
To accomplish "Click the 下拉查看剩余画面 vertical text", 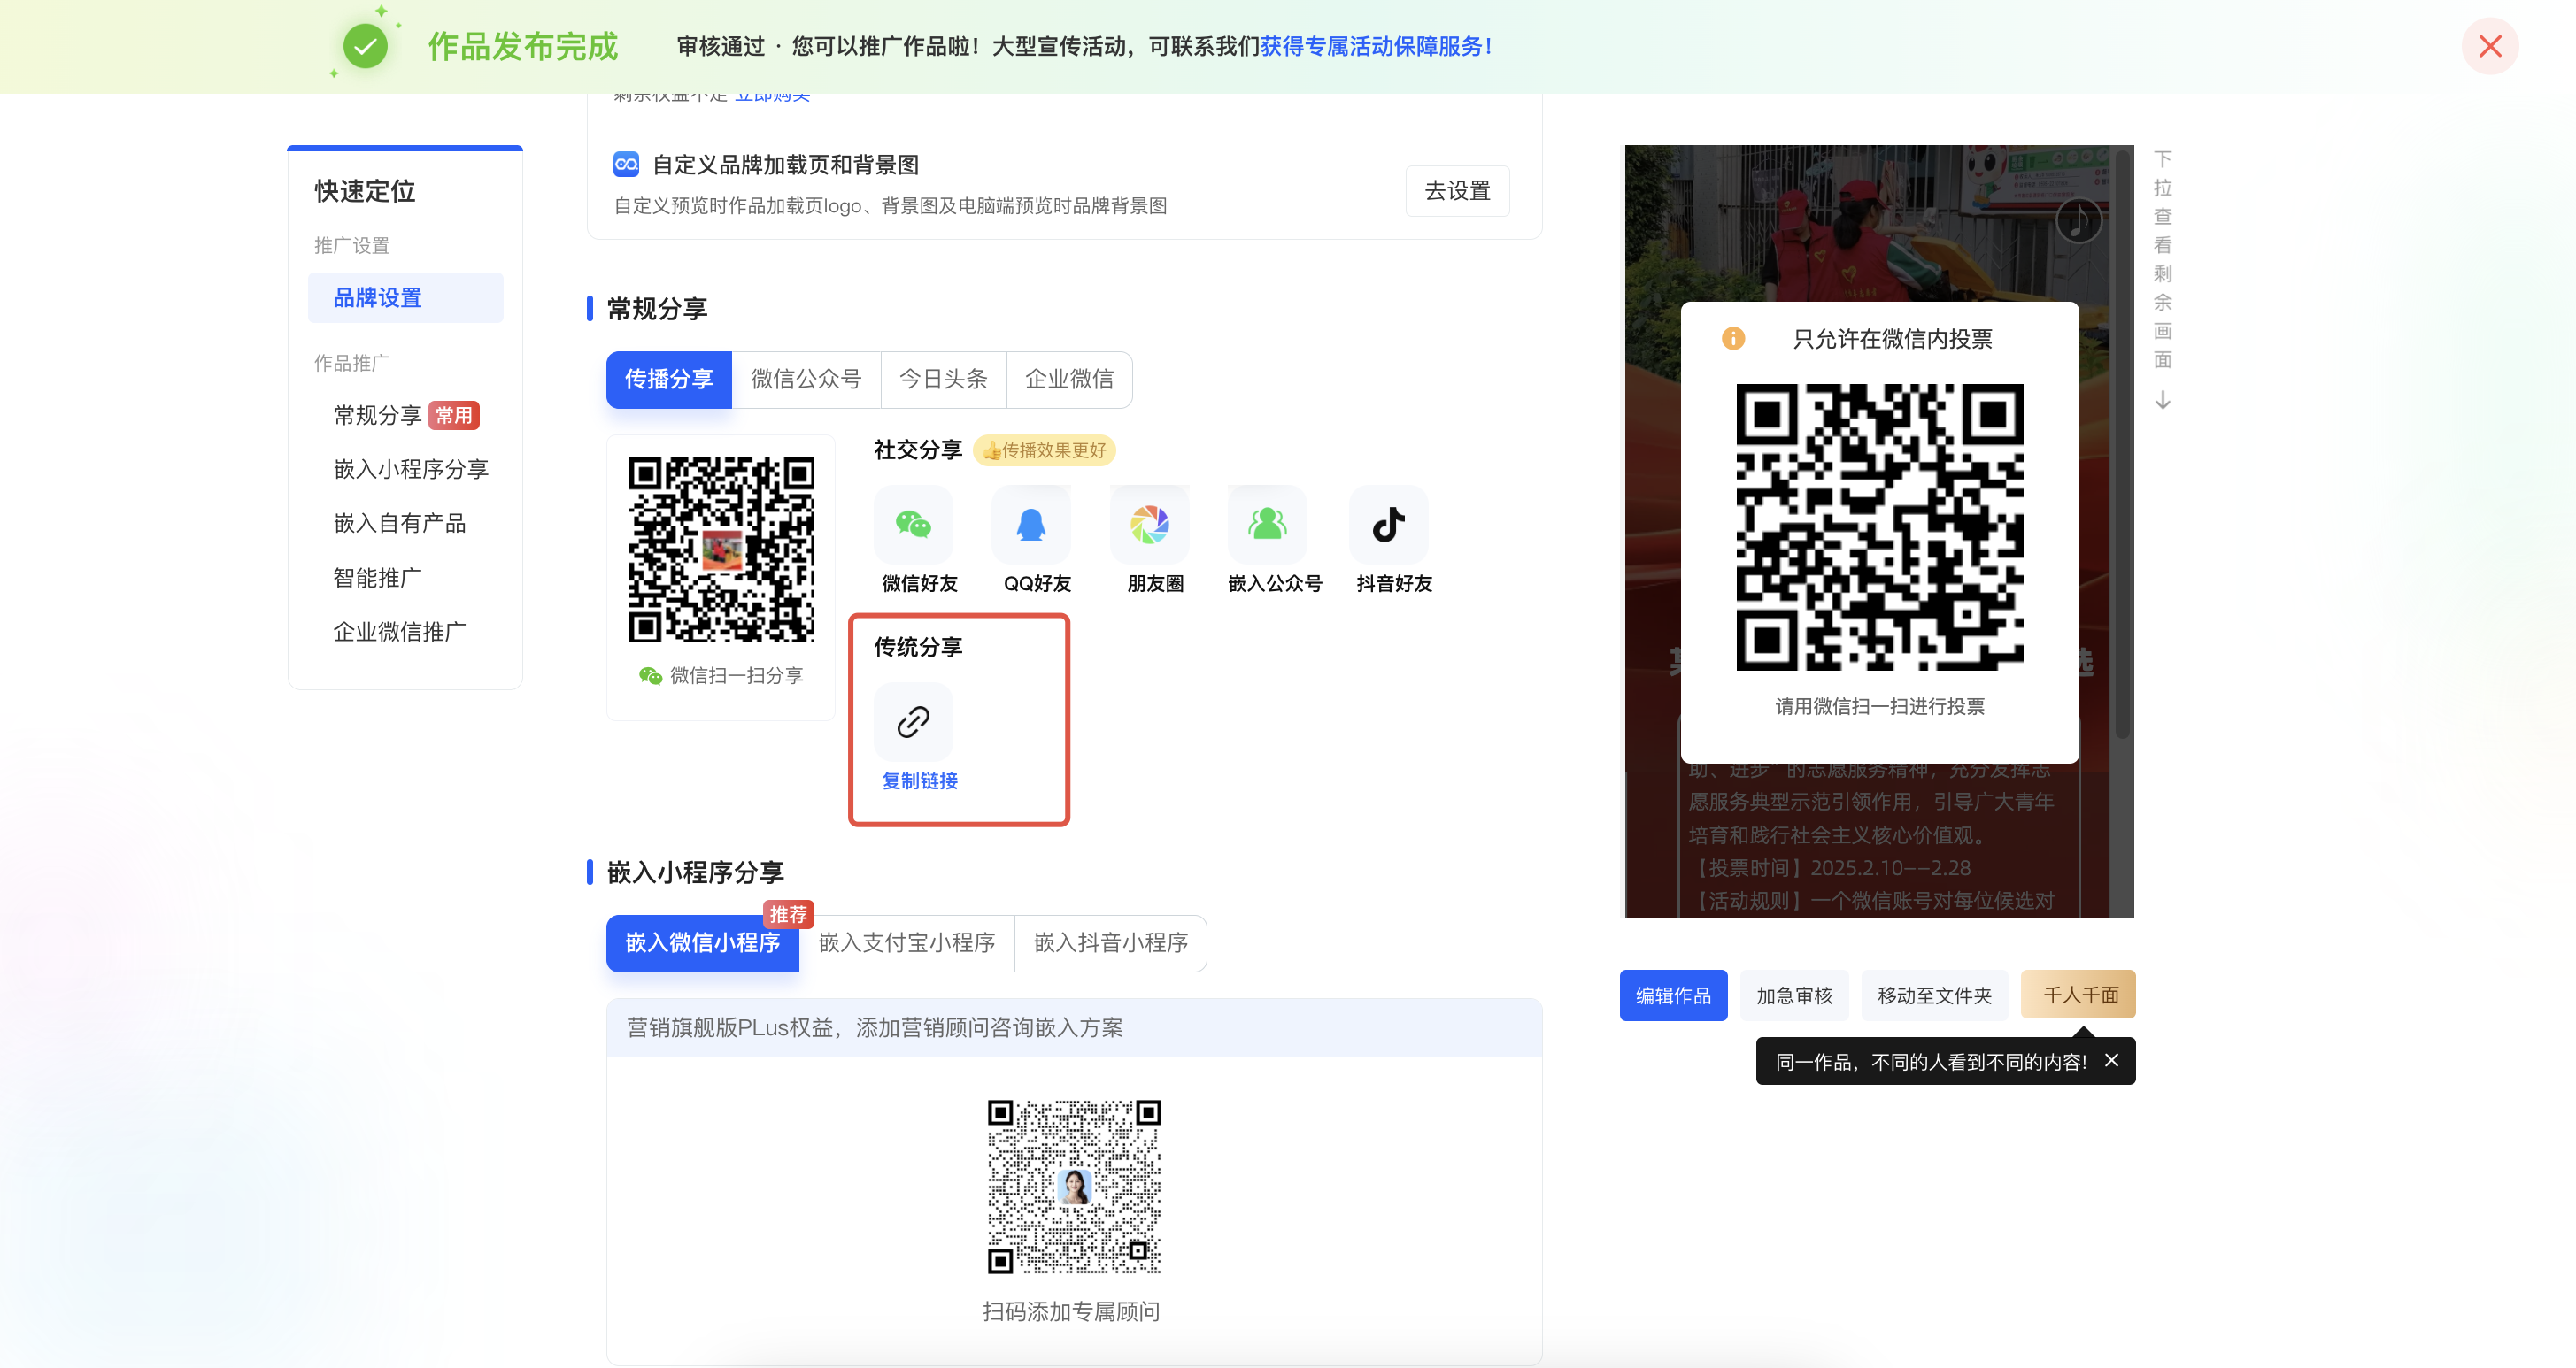I will [2163, 260].
